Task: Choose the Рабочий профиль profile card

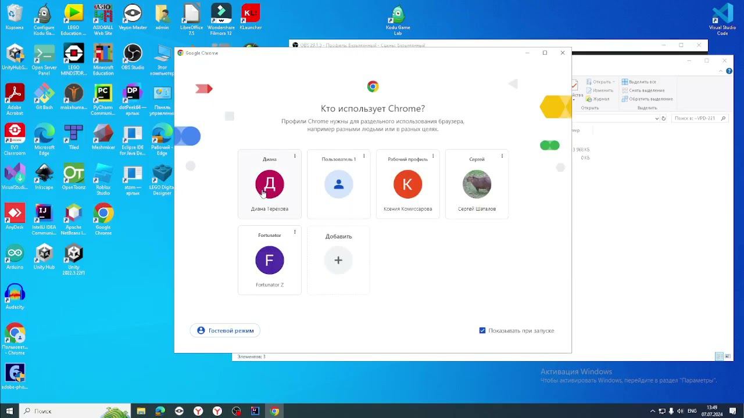Action: 407,185
